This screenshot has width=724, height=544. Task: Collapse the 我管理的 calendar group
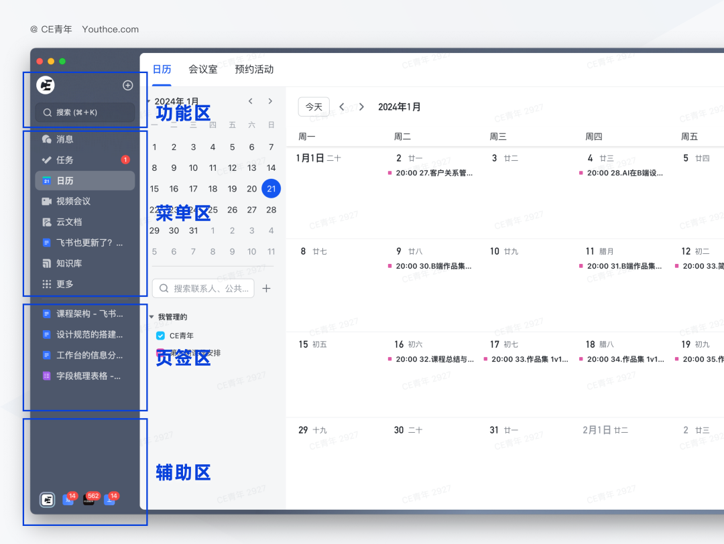point(152,317)
